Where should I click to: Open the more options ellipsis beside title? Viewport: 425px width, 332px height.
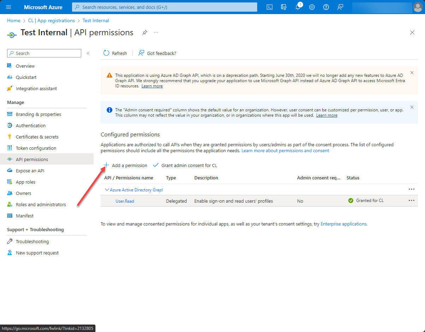point(156,32)
